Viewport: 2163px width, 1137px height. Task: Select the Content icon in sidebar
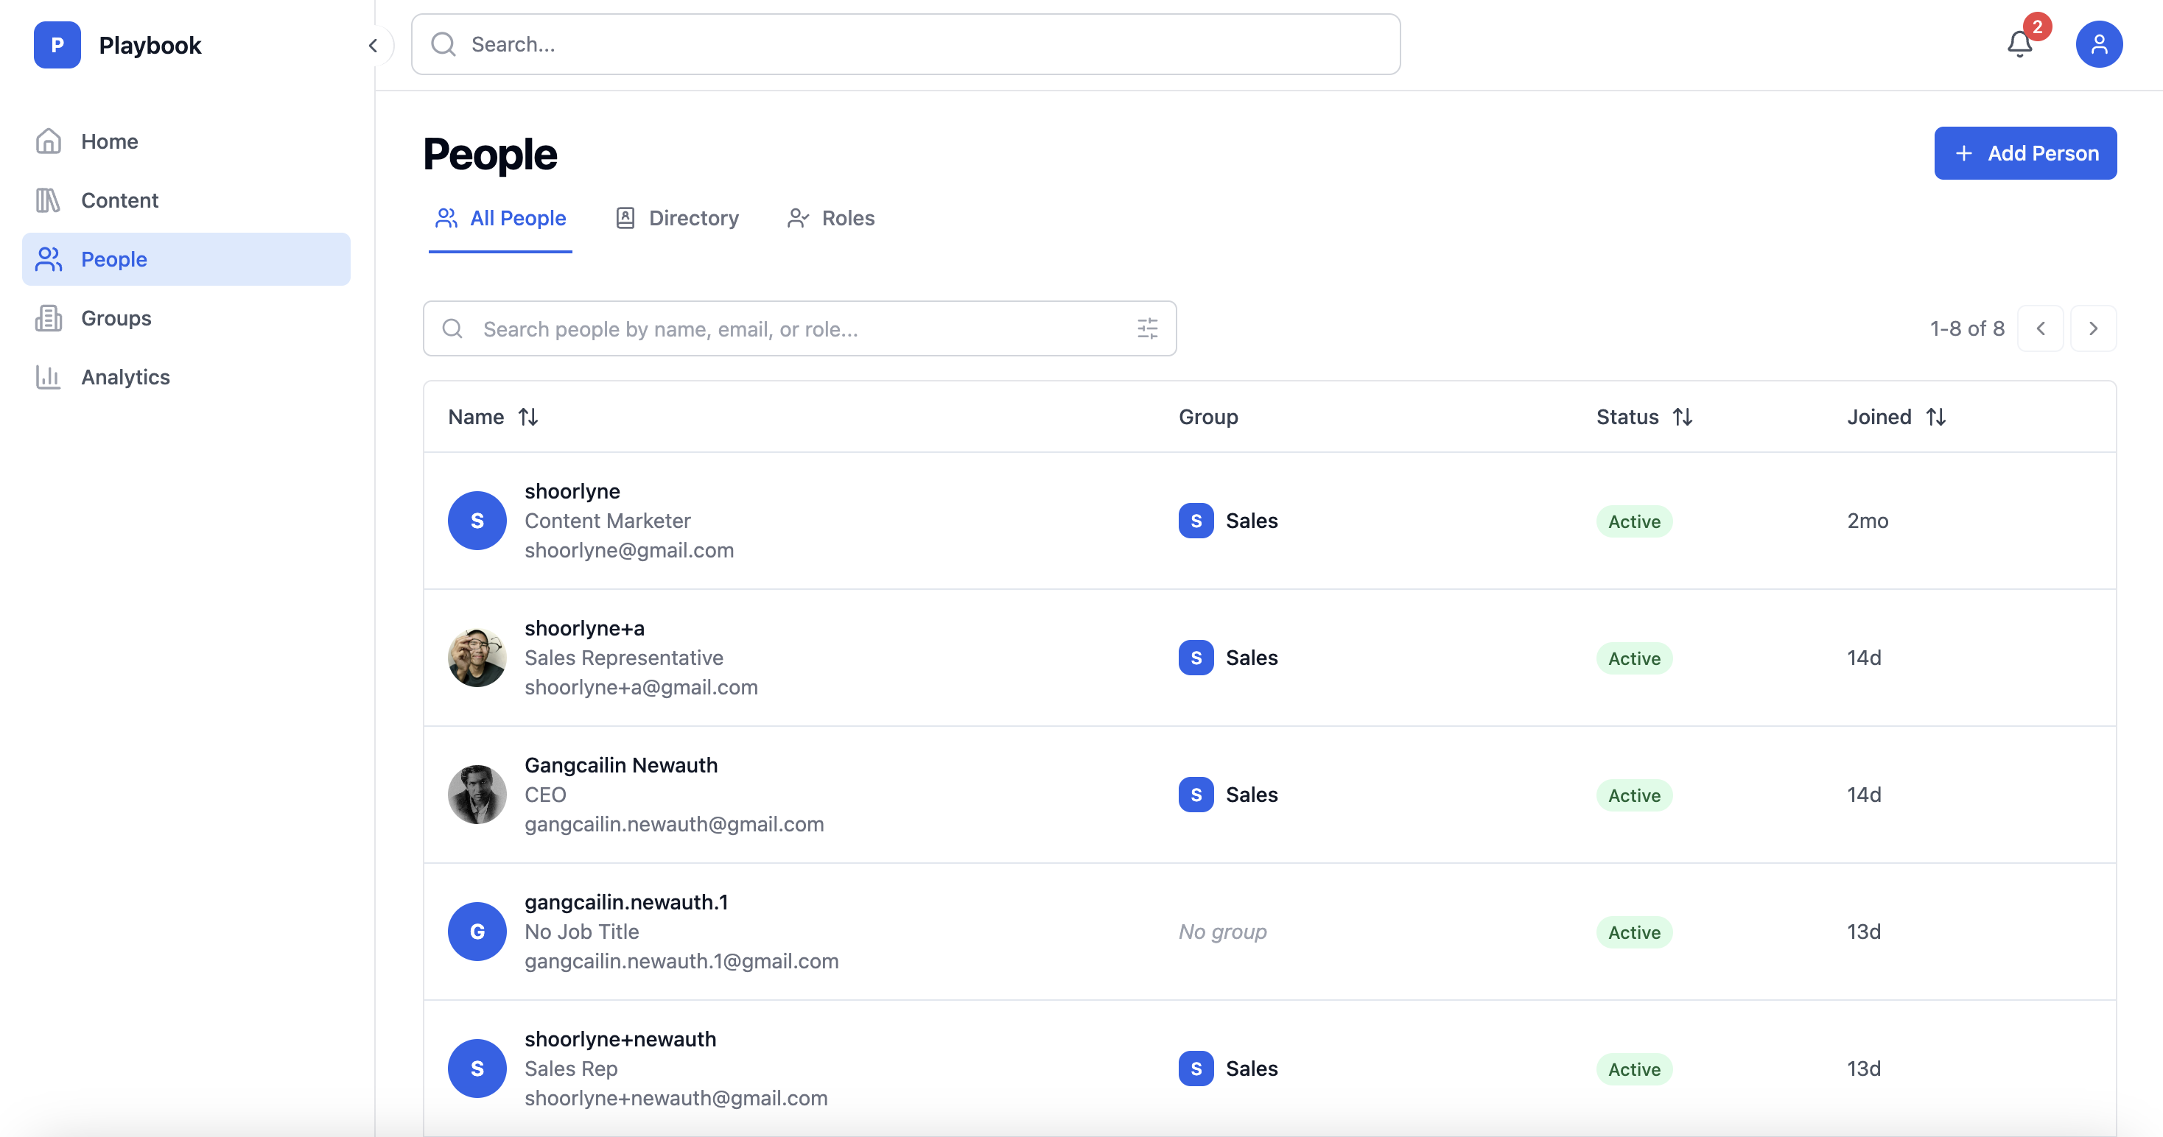[x=48, y=200]
